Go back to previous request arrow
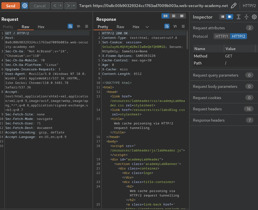Image resolution: width=258 pixels, height=210 pixels. coord(55,6)
